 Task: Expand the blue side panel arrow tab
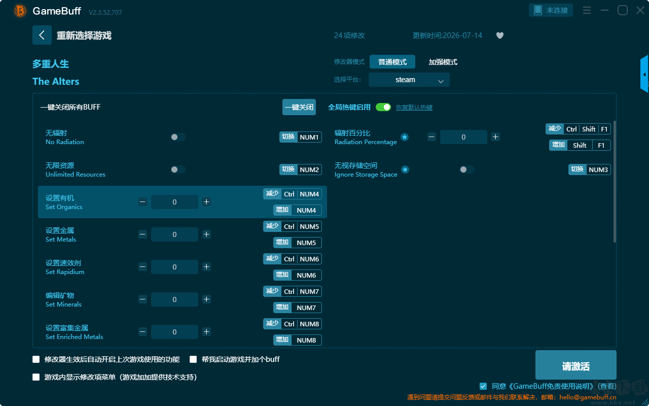click(x=644, y=74)
